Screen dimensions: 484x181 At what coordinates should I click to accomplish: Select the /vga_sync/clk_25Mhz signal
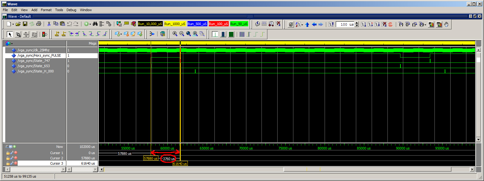[33, 50]
